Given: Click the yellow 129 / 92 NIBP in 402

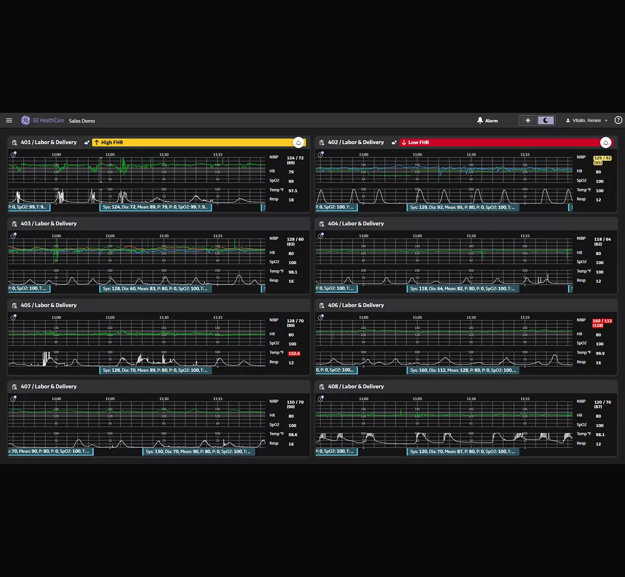Looking at the screenshot, I should 602,160.
